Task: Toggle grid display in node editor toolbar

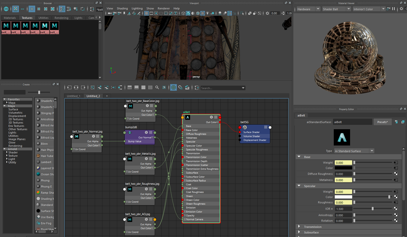Action: coord(174,88)
